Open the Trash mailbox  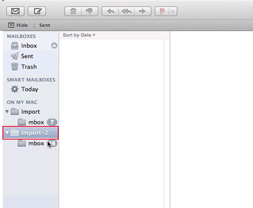coord(30,67)
